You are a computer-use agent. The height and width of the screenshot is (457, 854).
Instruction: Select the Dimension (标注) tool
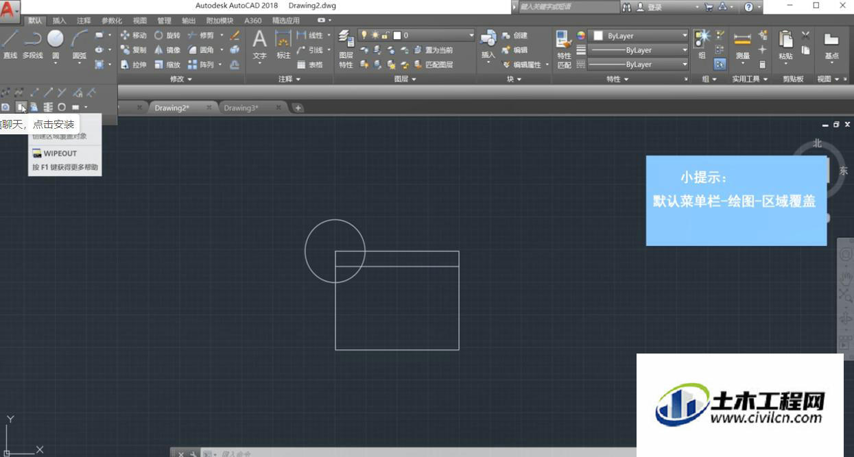point(283,45)
